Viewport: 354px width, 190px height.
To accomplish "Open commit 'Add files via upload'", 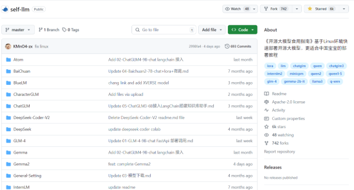I will tap(126, 94).
